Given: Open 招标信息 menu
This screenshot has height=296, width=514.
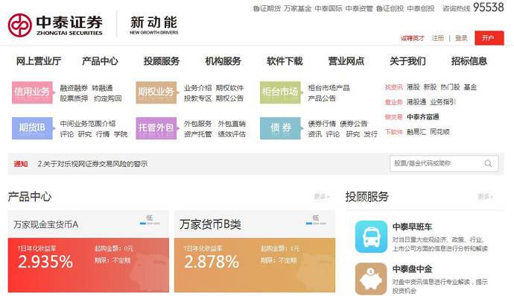Looking at the screenshot, I should pyautogui.click(x=469, y=61).
